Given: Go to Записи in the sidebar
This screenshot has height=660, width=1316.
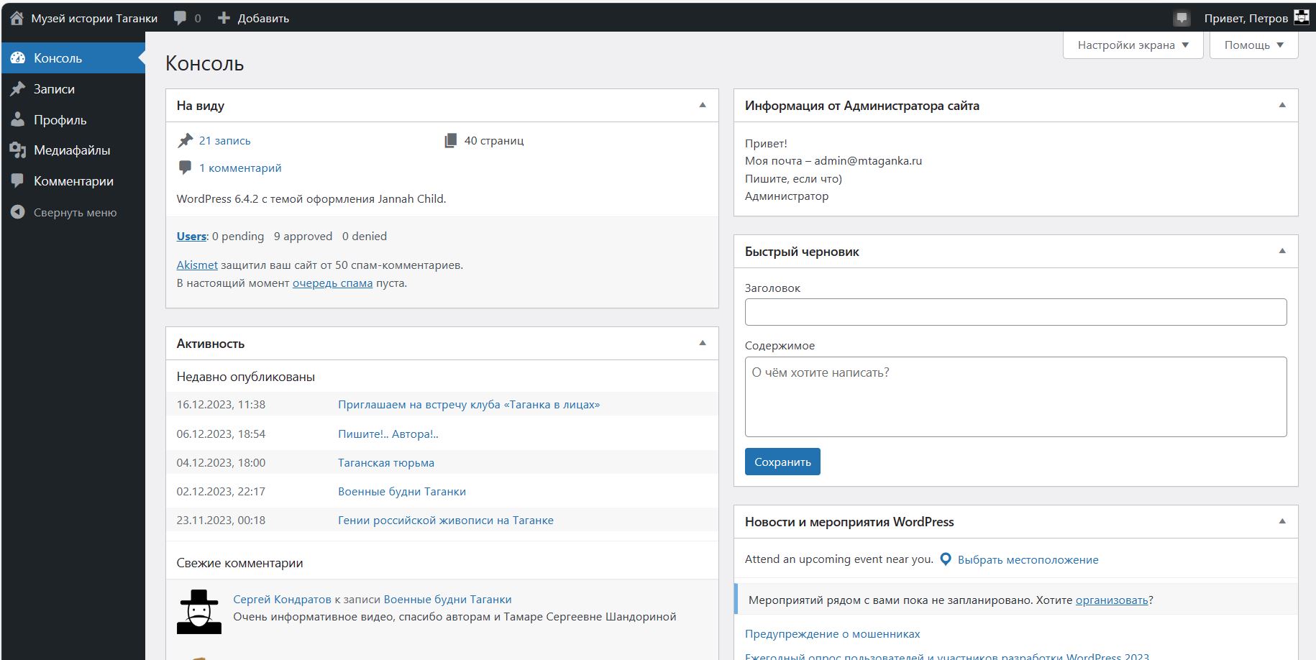Looking at the screenshot, I should [73, 89].
